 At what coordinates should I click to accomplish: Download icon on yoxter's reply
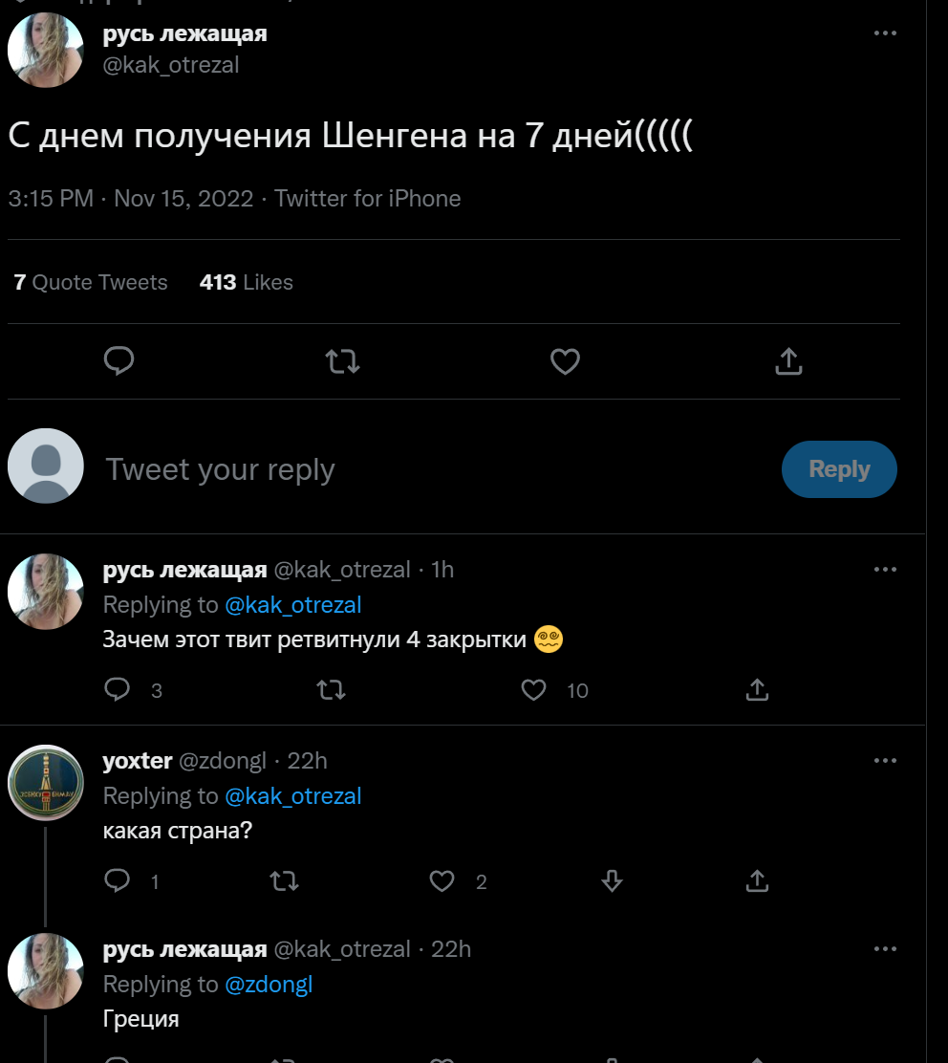pos(613,881)
